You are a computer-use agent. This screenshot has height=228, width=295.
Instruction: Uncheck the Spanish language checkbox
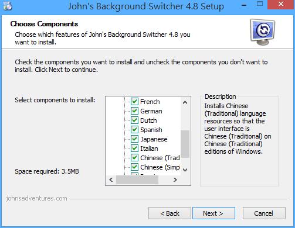(134, 130)
